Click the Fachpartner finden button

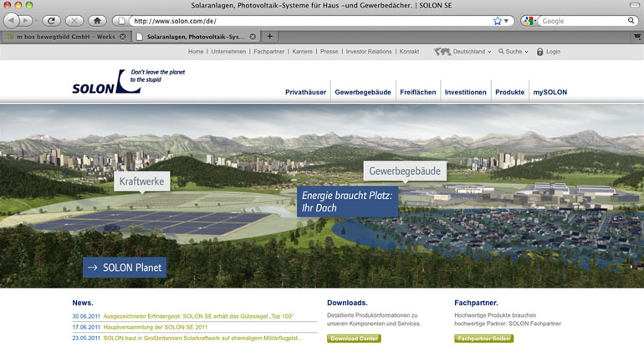click(483, 339)
